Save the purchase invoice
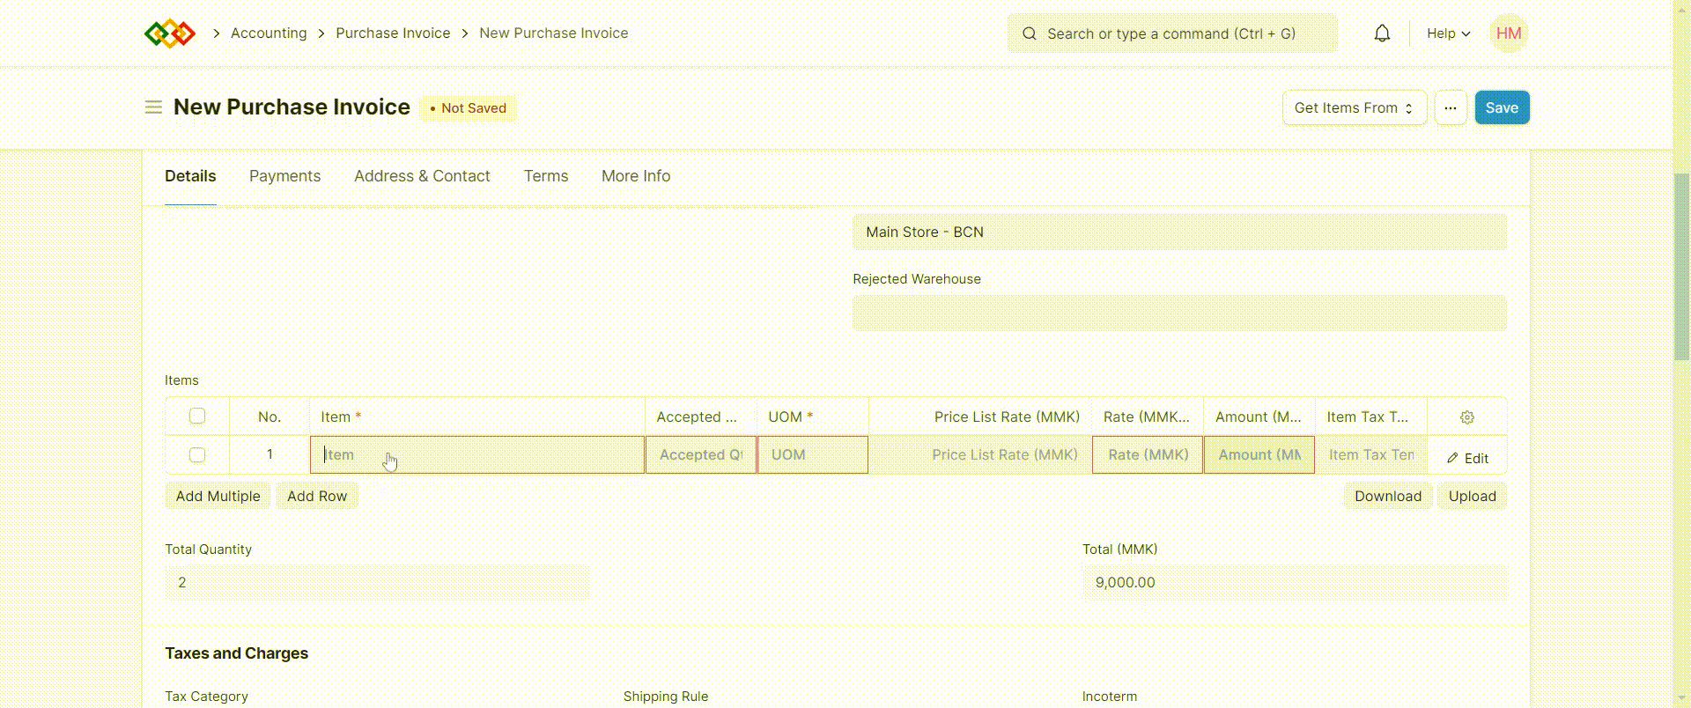1691x708 pixels. tap(1502, 107)
